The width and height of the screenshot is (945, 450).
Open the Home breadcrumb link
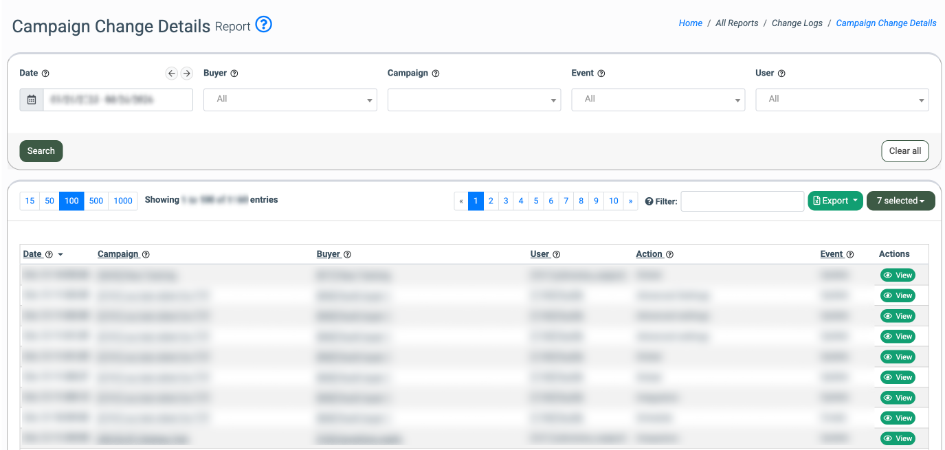(x=690, y=23)
